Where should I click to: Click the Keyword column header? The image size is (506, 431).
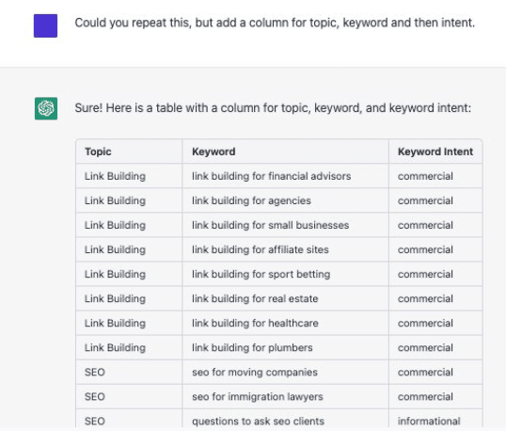213,152
